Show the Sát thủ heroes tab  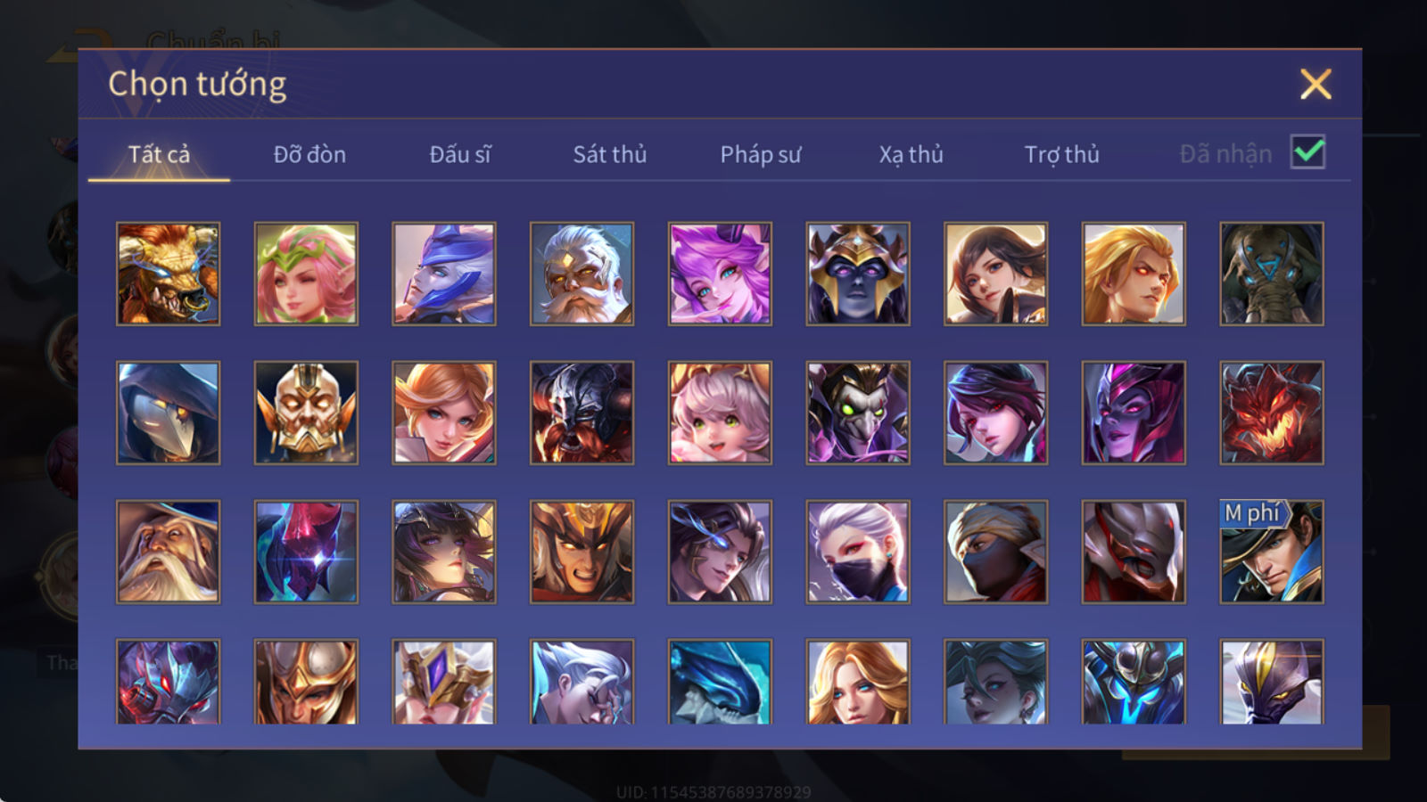coord(610,154)
